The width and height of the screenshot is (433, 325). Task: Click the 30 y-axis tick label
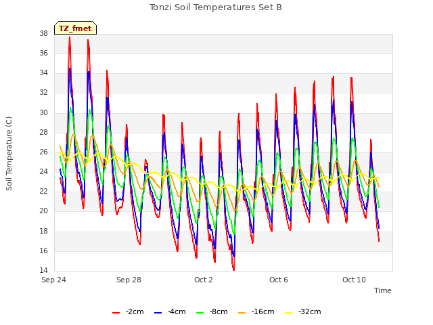pos(43,113)
